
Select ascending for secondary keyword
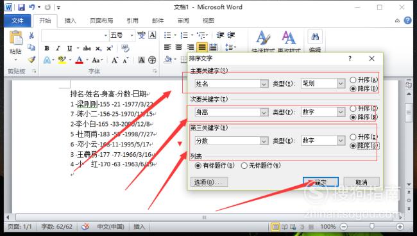[x=353, y=109]
